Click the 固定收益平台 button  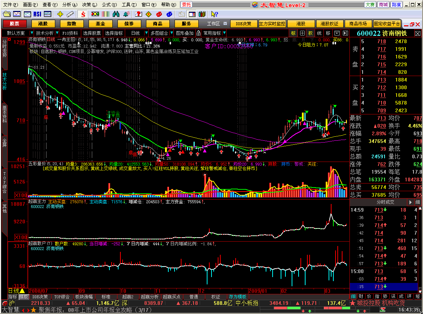tap(386, 24)
